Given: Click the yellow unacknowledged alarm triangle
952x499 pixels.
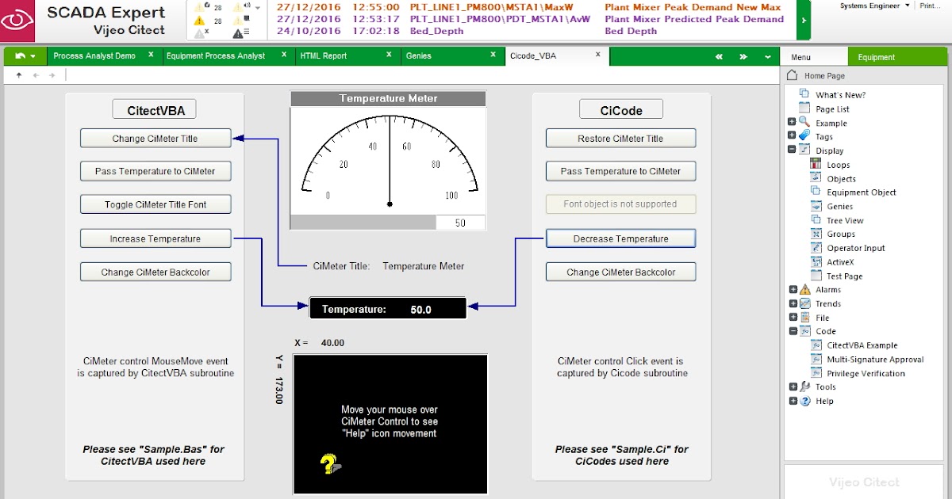Looking at the screenshot, I should point(200,21).
